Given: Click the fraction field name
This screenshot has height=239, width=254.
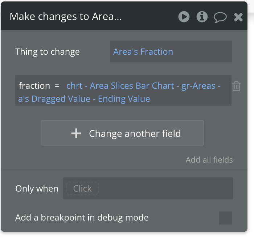Looking at the screenshot, I should tap(34, 86).
